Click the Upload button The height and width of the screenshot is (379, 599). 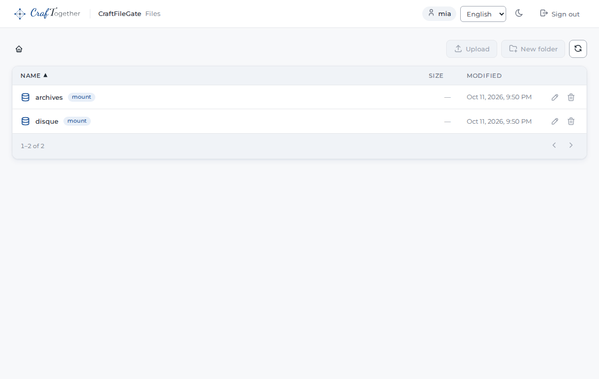coord(472,49)
